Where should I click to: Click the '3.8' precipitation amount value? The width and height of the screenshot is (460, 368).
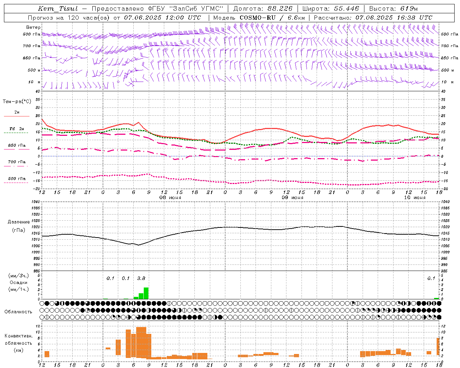point(141,278)
